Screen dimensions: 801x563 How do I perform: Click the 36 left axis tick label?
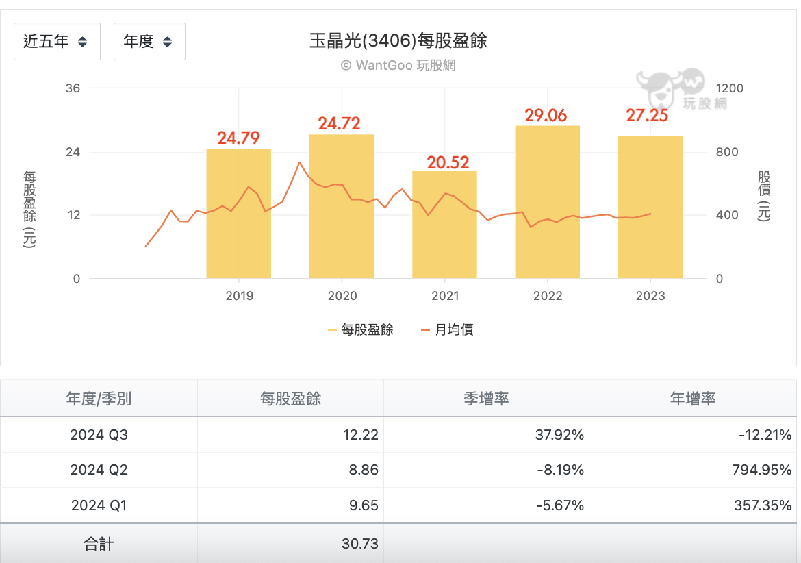pos(73,88)
